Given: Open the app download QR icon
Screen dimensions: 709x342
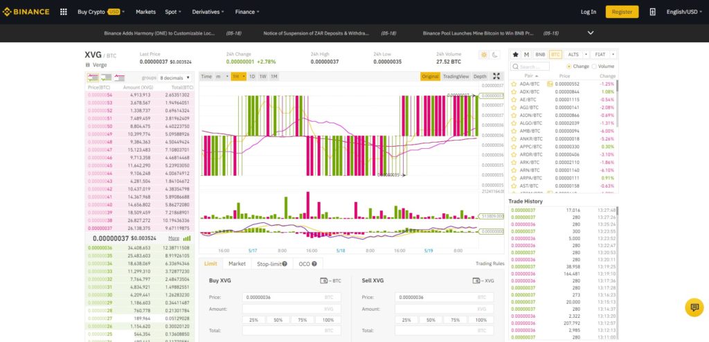Looking at the screenshot, I should 652,12.
